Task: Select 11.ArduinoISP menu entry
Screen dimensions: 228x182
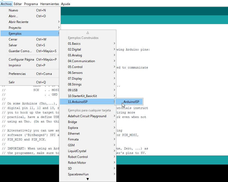Action: tap(88, 102)
